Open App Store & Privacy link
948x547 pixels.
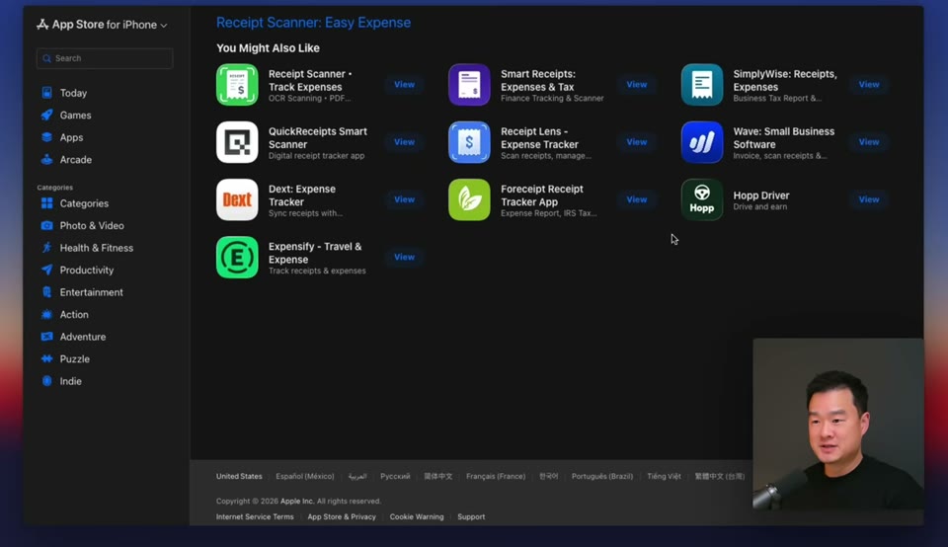coord(342,516)
